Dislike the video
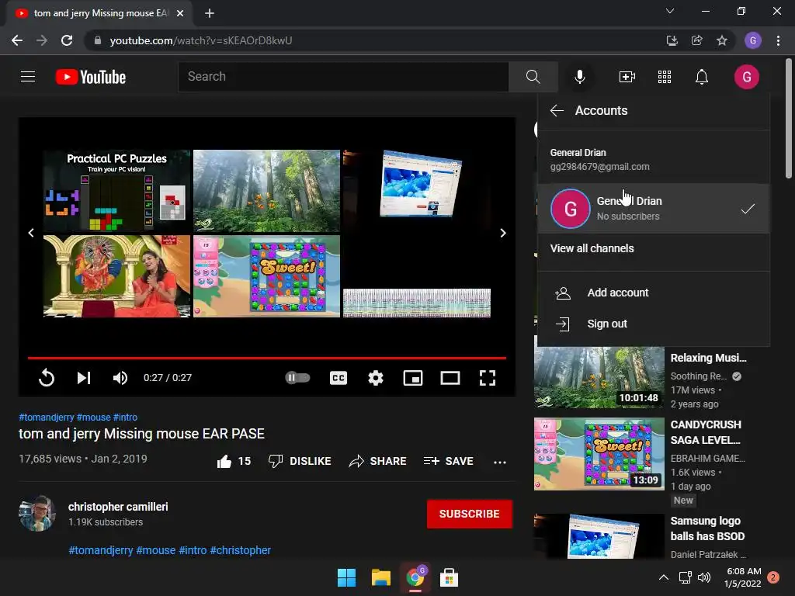The height and width of the screenshot is (596, 795). tap(300, 461)
